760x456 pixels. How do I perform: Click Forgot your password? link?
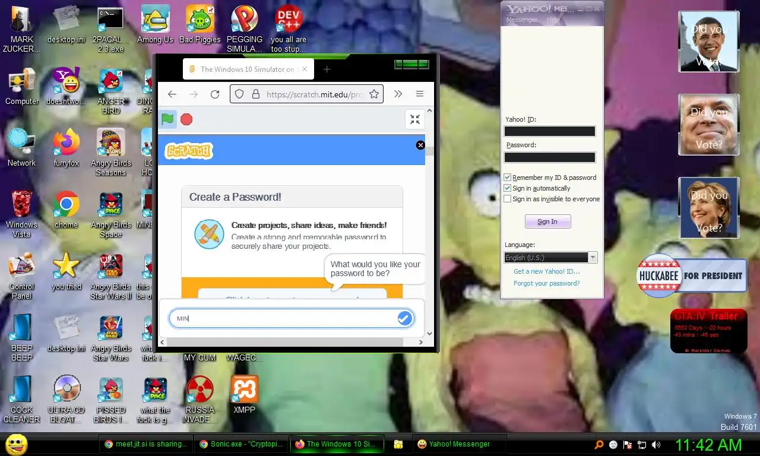546,283
